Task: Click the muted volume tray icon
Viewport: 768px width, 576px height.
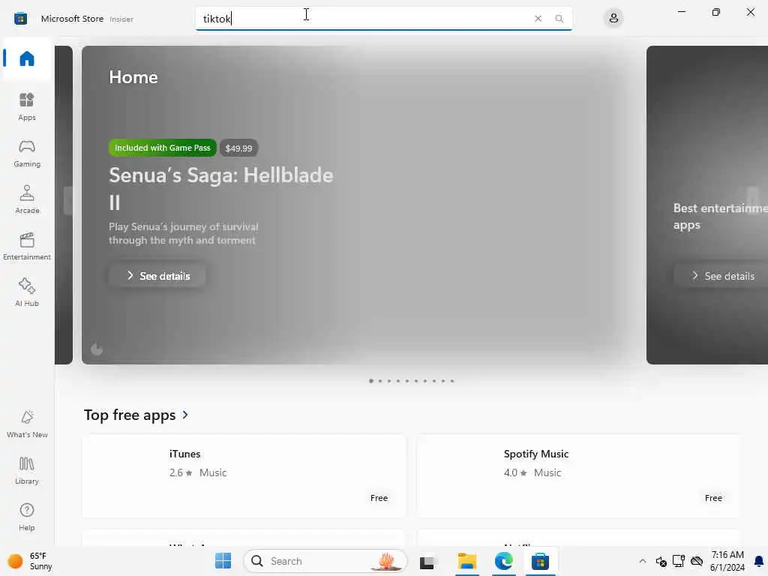Action: point(661,561)
